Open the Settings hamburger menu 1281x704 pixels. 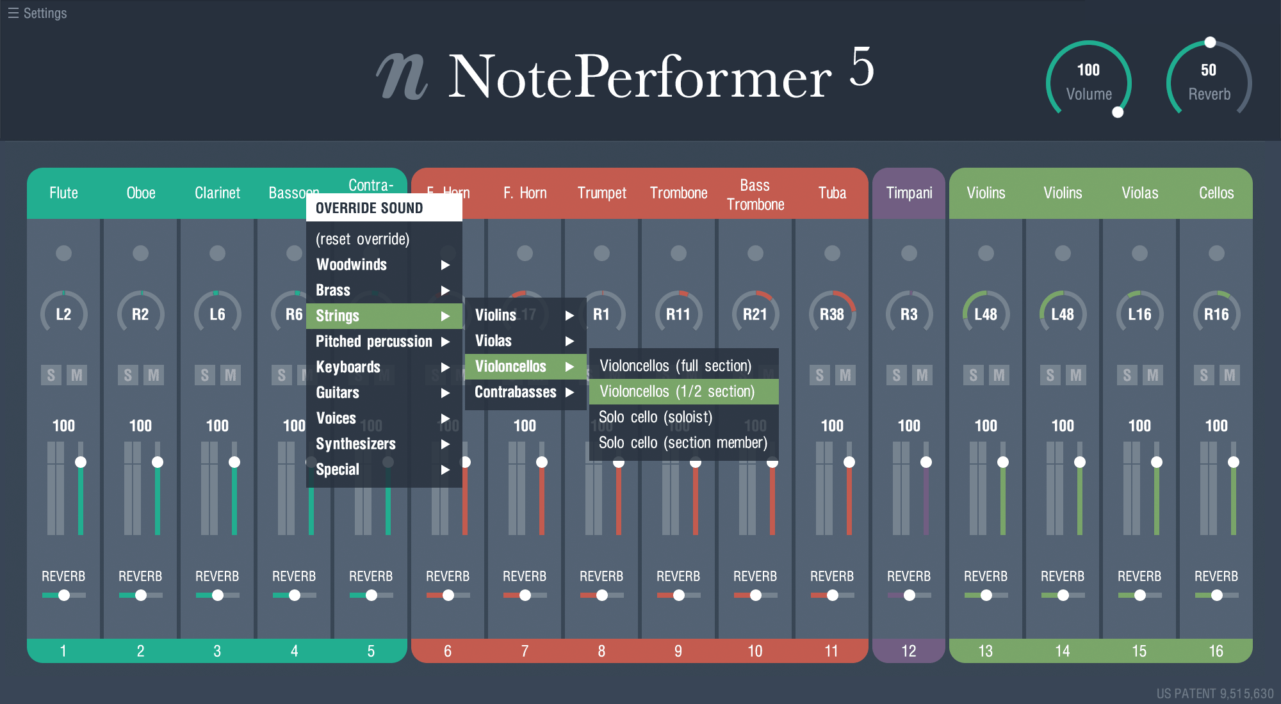(37, 13)
